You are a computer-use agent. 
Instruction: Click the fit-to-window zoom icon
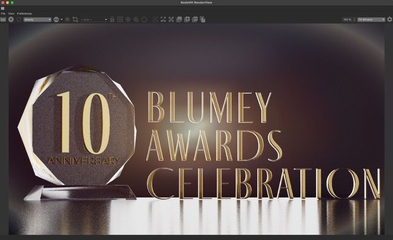click(x=163, y=19)
